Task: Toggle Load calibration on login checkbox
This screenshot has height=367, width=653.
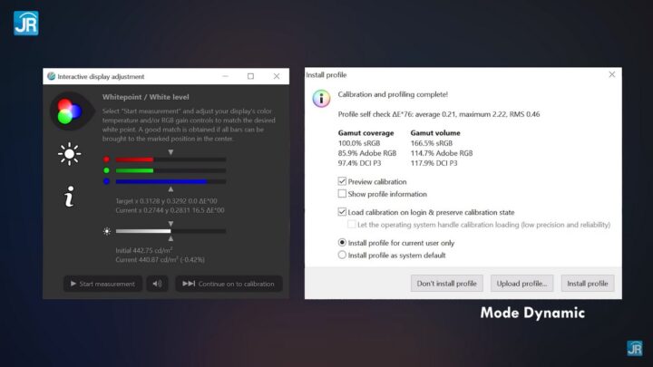Action: pos(342,212)
